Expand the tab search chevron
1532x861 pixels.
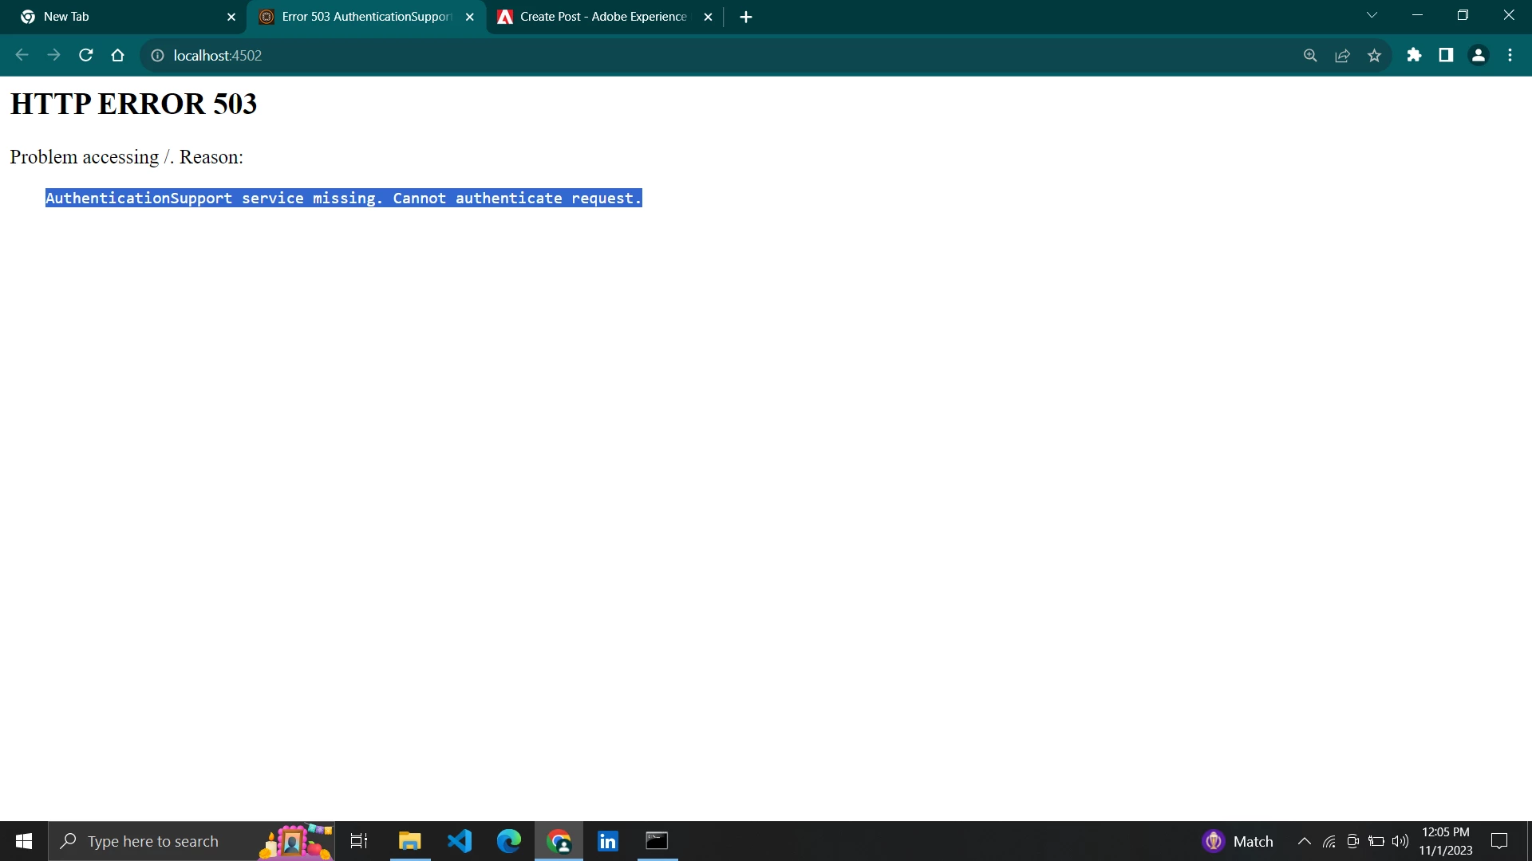coord(1372,15)
